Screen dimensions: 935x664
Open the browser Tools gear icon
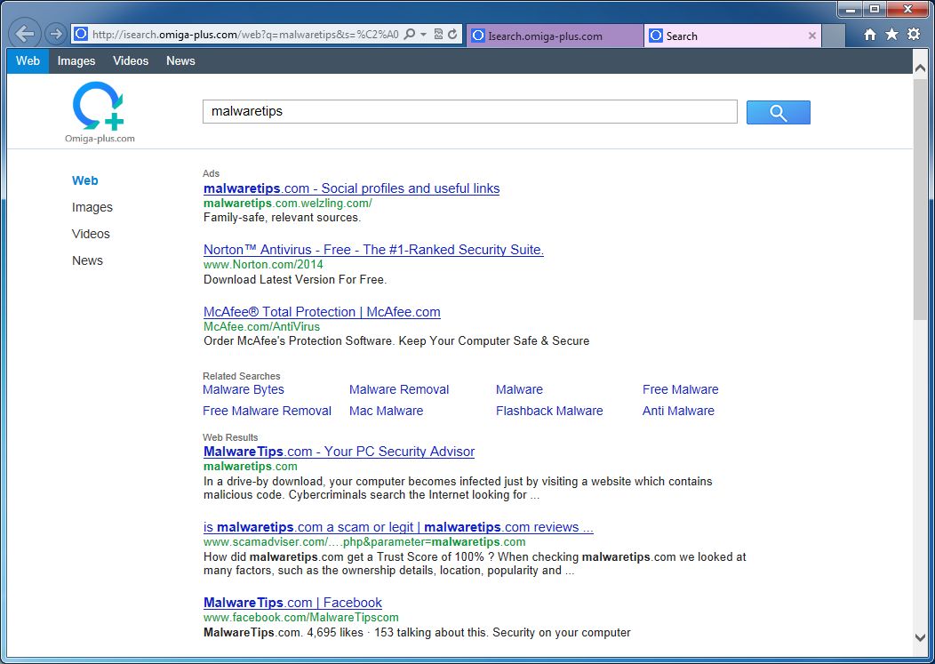click(x=914, y=34)
